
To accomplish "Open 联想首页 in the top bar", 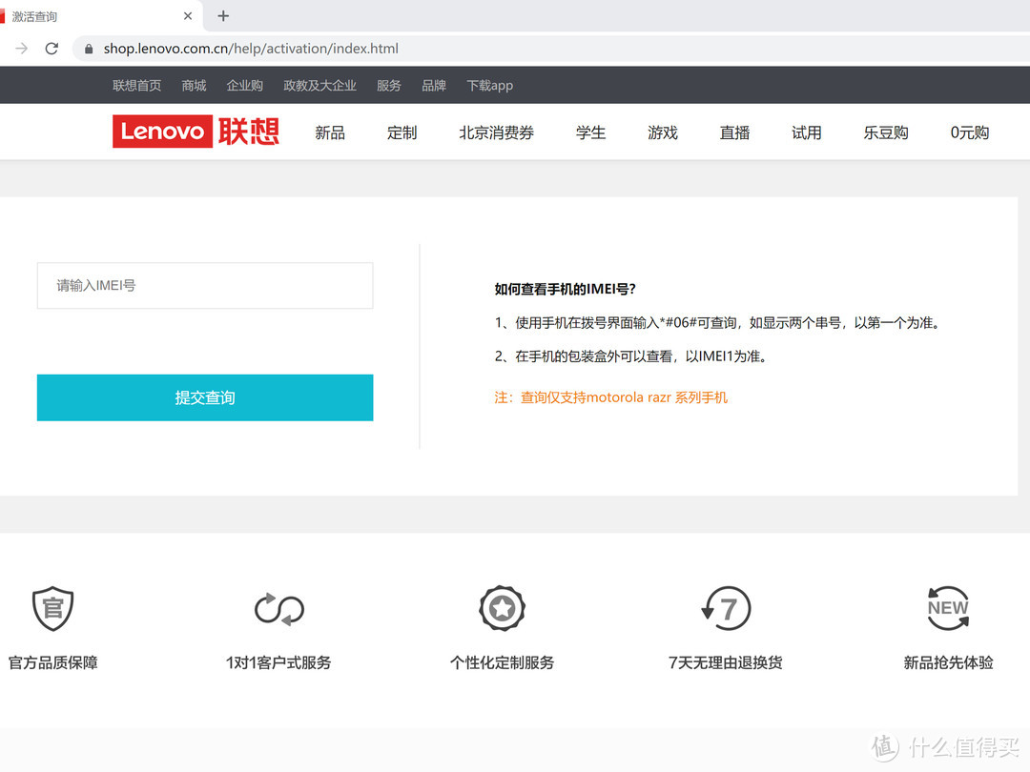I will pyautogui.click(x=136, y=86).
